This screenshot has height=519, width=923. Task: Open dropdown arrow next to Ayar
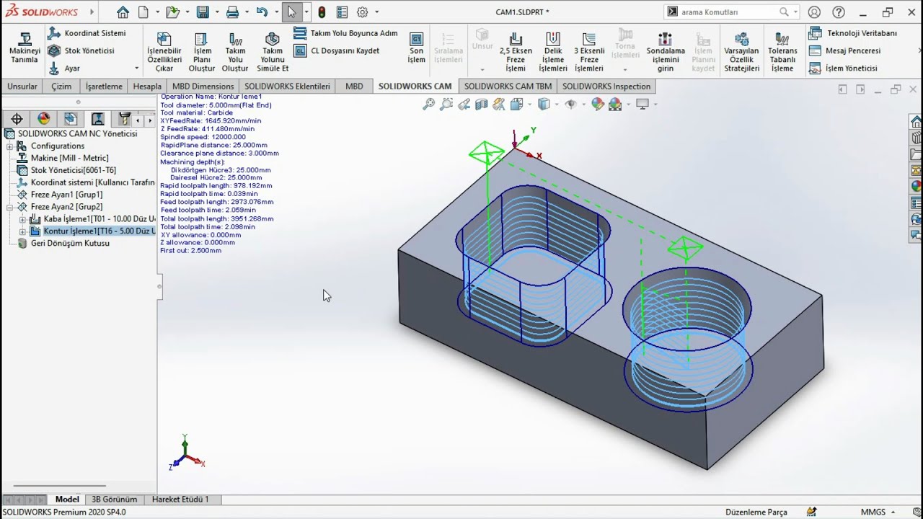click(136, 68)
